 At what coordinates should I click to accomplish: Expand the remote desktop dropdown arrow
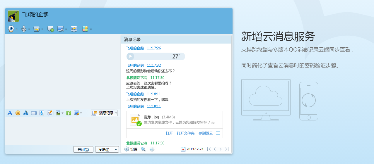point(66,29)
